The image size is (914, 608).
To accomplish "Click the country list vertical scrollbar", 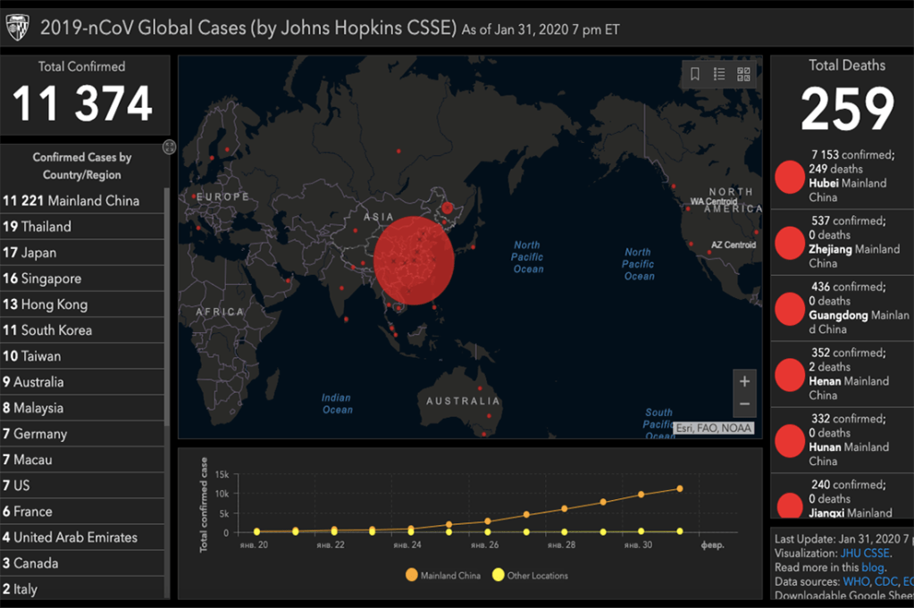I will pos(167,357).
